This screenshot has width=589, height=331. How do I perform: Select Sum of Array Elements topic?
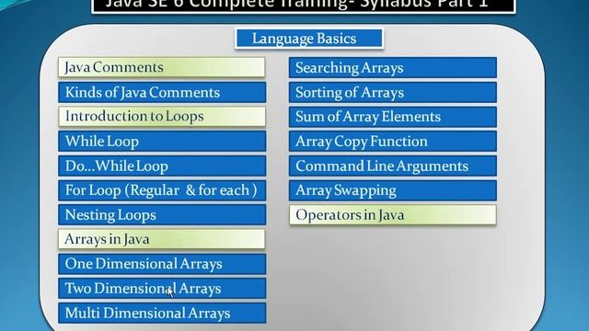[393, 117]
